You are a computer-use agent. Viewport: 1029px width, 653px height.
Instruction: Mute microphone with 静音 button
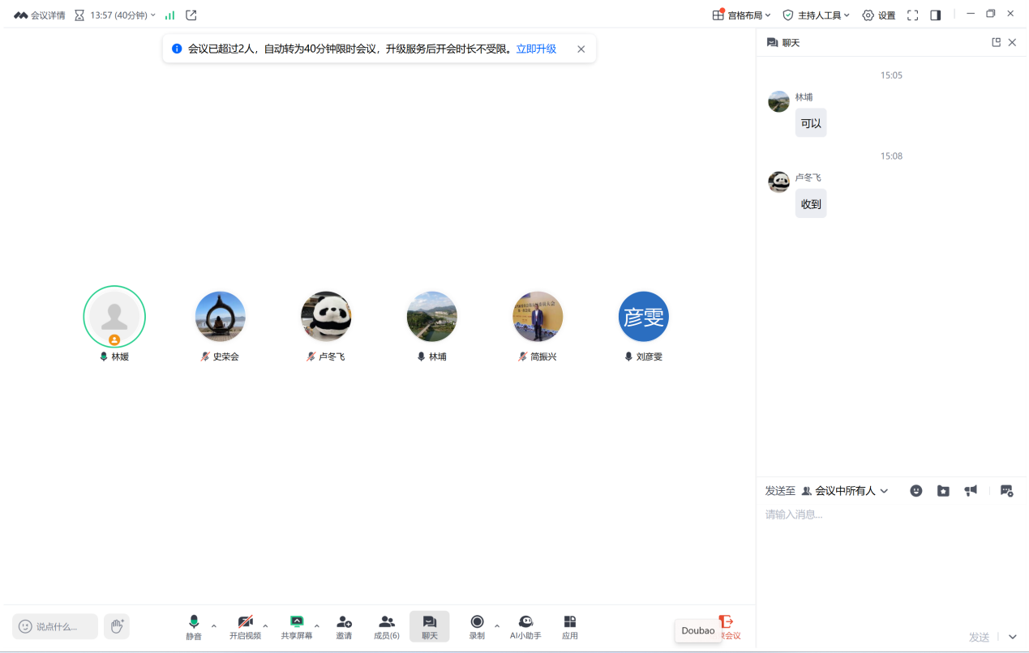tap(194, 626)
